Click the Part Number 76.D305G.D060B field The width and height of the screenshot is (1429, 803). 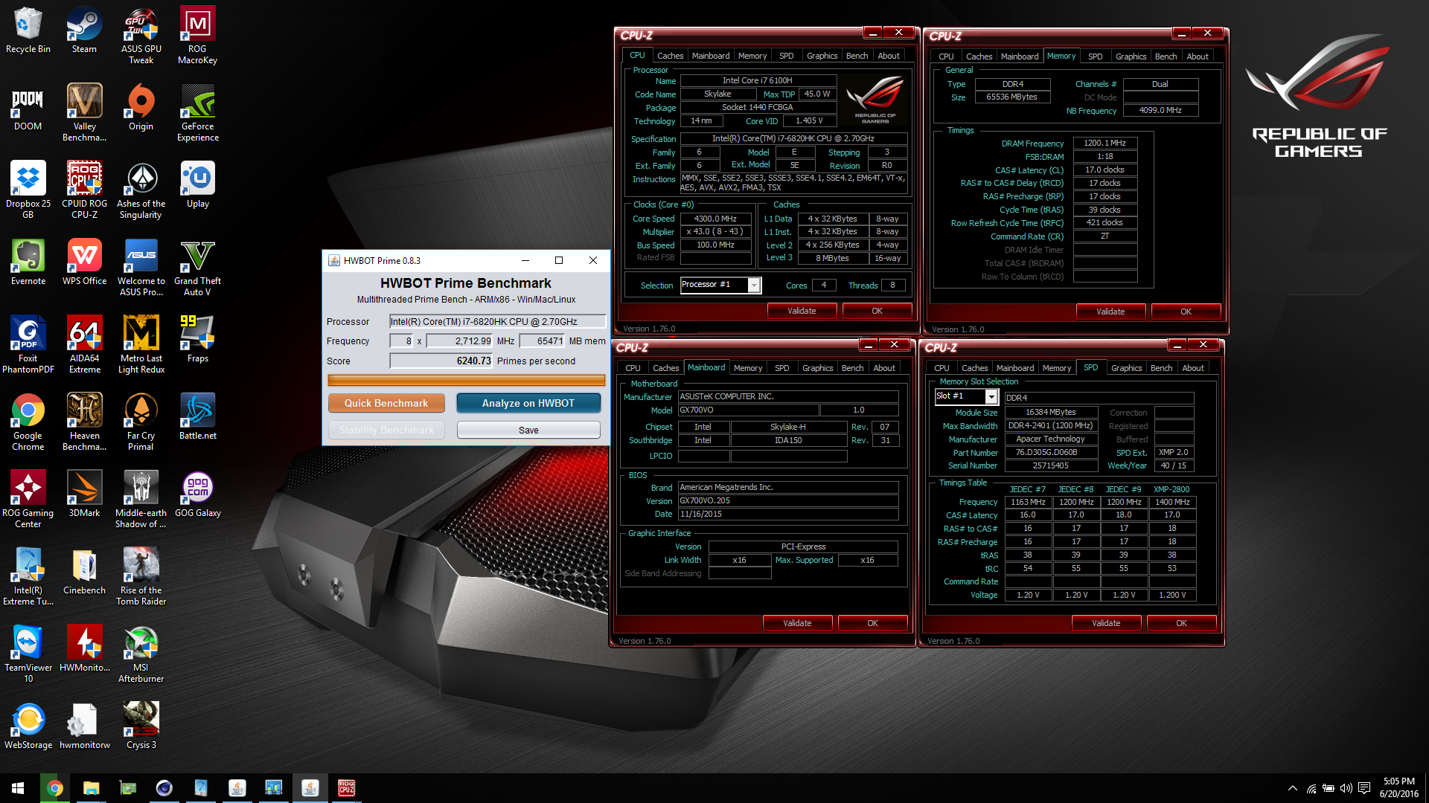click(1051, 452)
